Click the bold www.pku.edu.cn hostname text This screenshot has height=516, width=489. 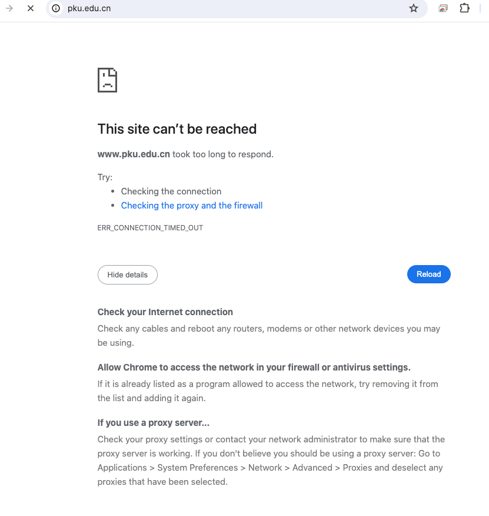coord(134,154)
